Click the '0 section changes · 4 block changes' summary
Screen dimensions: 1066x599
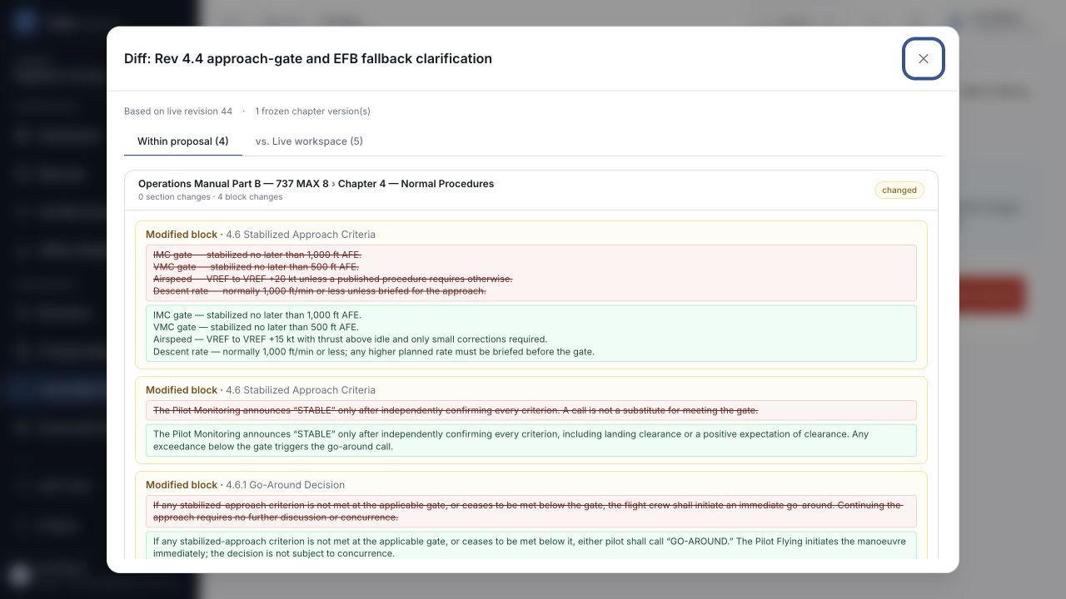[210, 197]
